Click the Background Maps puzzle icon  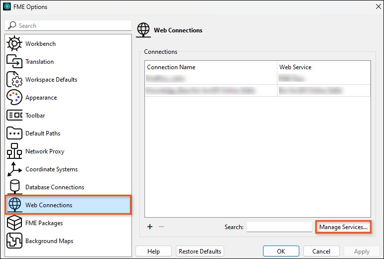coord(14,241)
